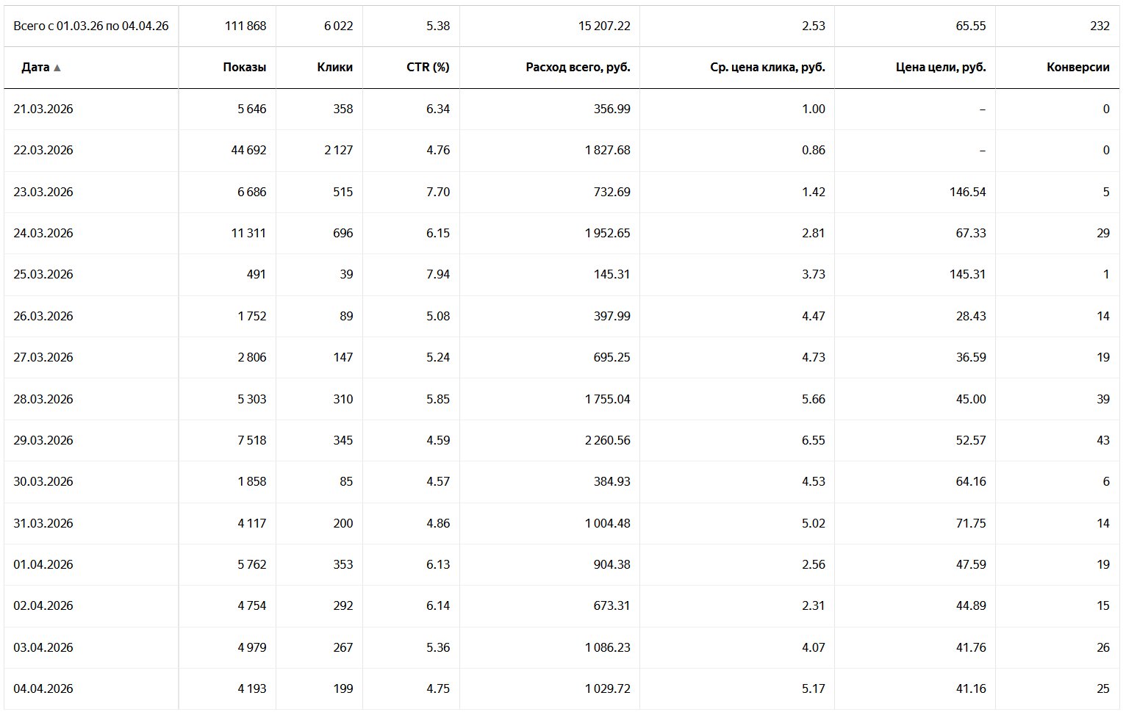Click the 24.03.2026 row date
Image resolution: width=1126 pixels, height=723 pixels.
(43, 233)
